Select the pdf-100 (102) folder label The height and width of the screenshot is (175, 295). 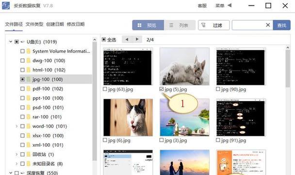coord(48,88)
